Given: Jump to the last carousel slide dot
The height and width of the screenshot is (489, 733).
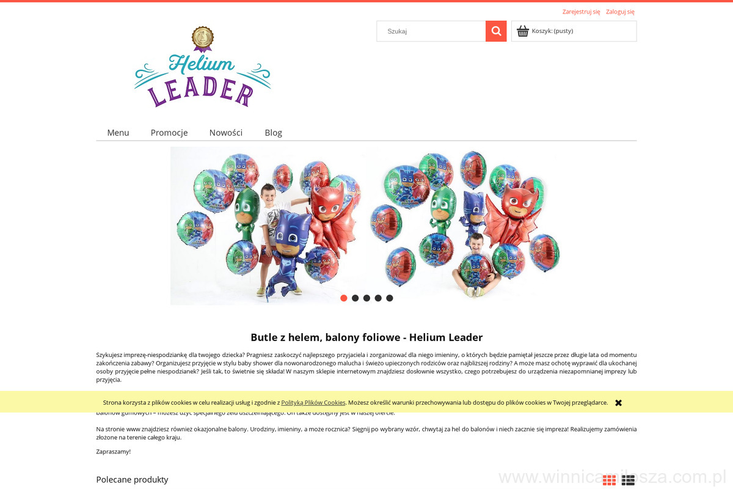Looking at the screenshot, I should point(390,298).
